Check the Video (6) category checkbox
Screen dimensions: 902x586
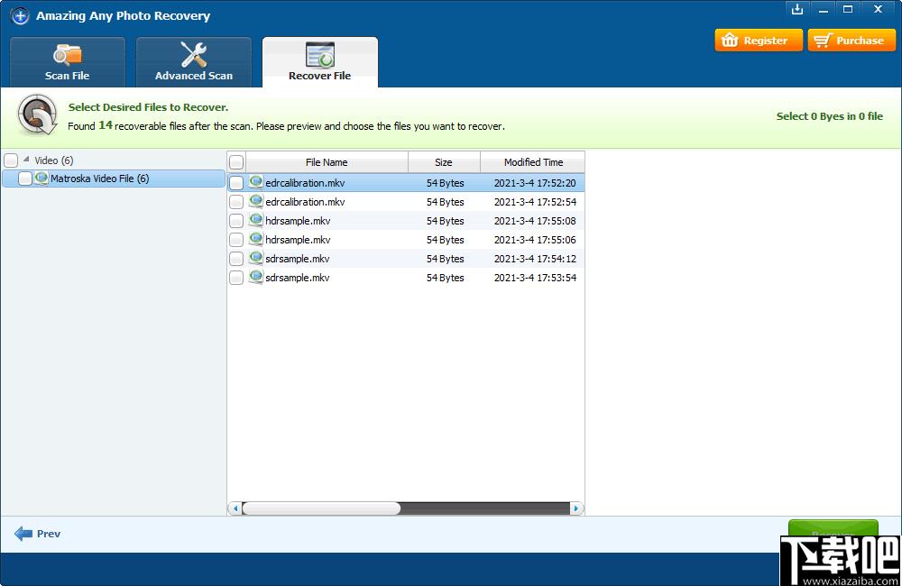(11, 160)
